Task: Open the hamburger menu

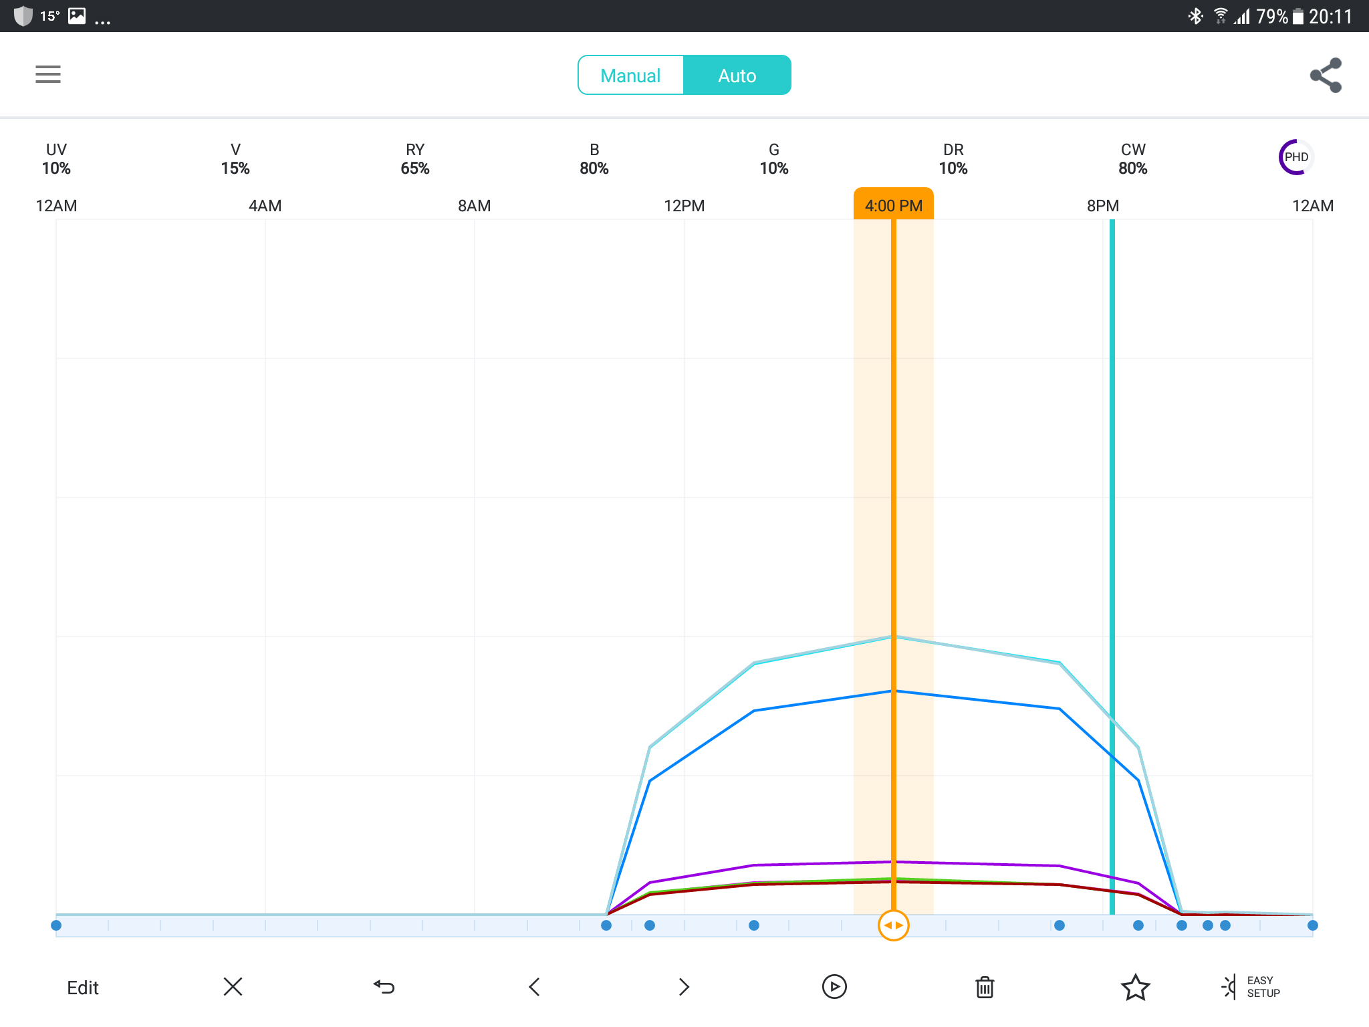Action: point(47,74)
